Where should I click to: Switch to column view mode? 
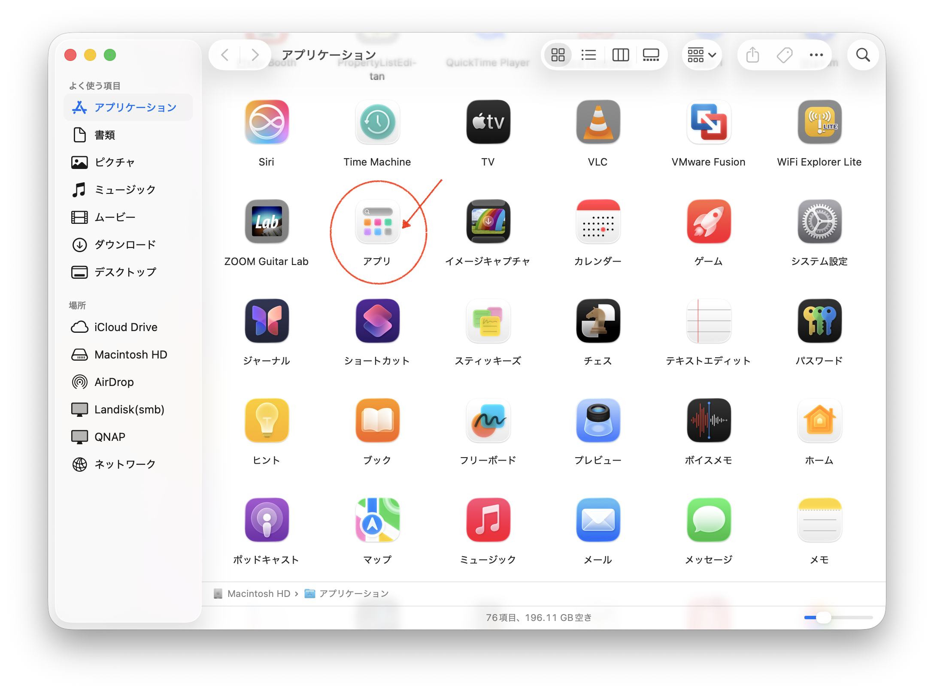[x=620, y=55]
